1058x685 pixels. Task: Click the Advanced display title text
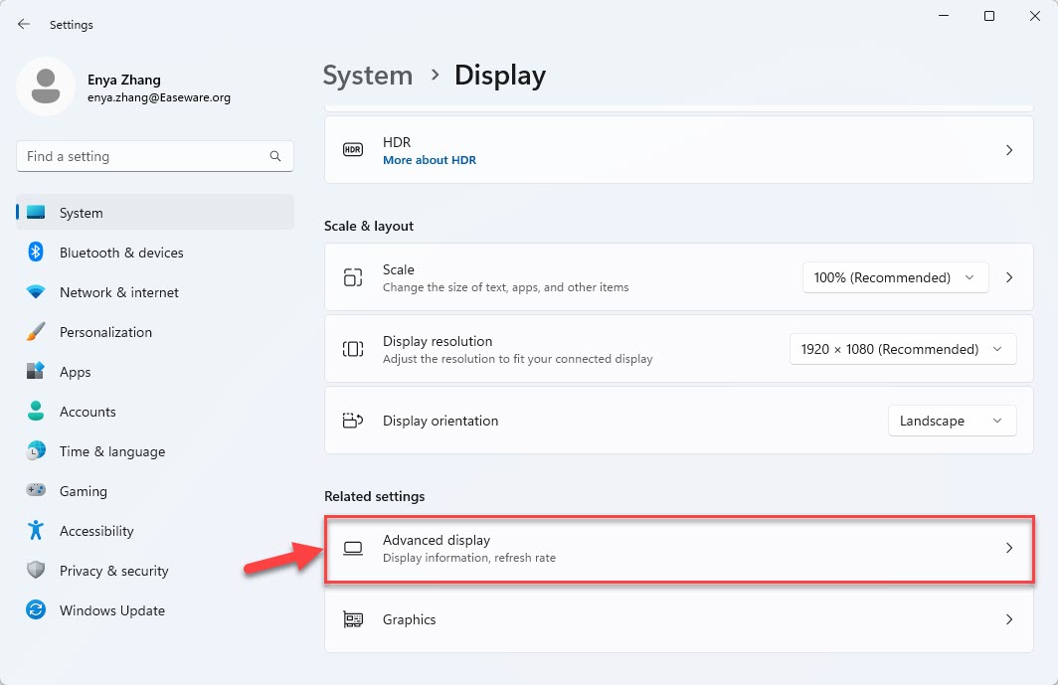click(437, 540)
